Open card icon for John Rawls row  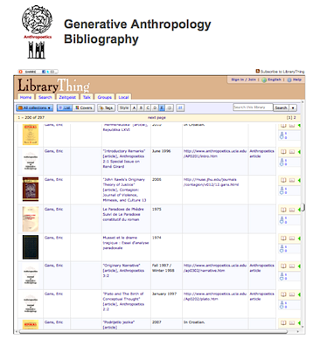pos(292,180)
